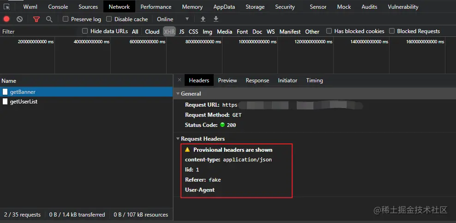Viewport: 456px width, 223px height.
Task: Click the 107 kB resources status text
Action: coord(141,215)
